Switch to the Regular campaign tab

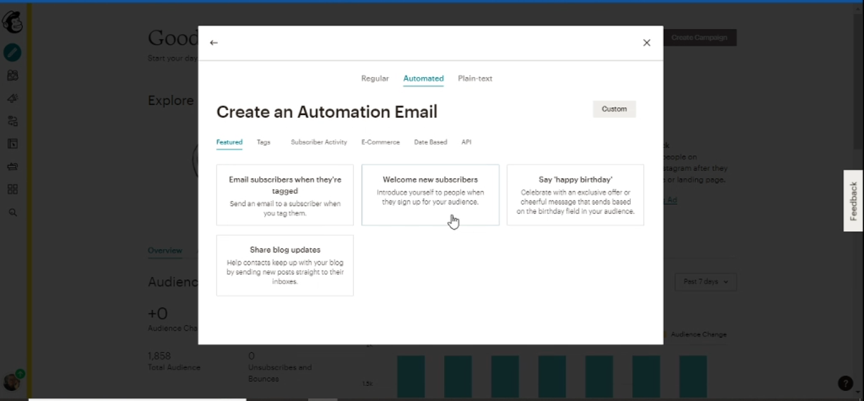[x=375, y=78]
